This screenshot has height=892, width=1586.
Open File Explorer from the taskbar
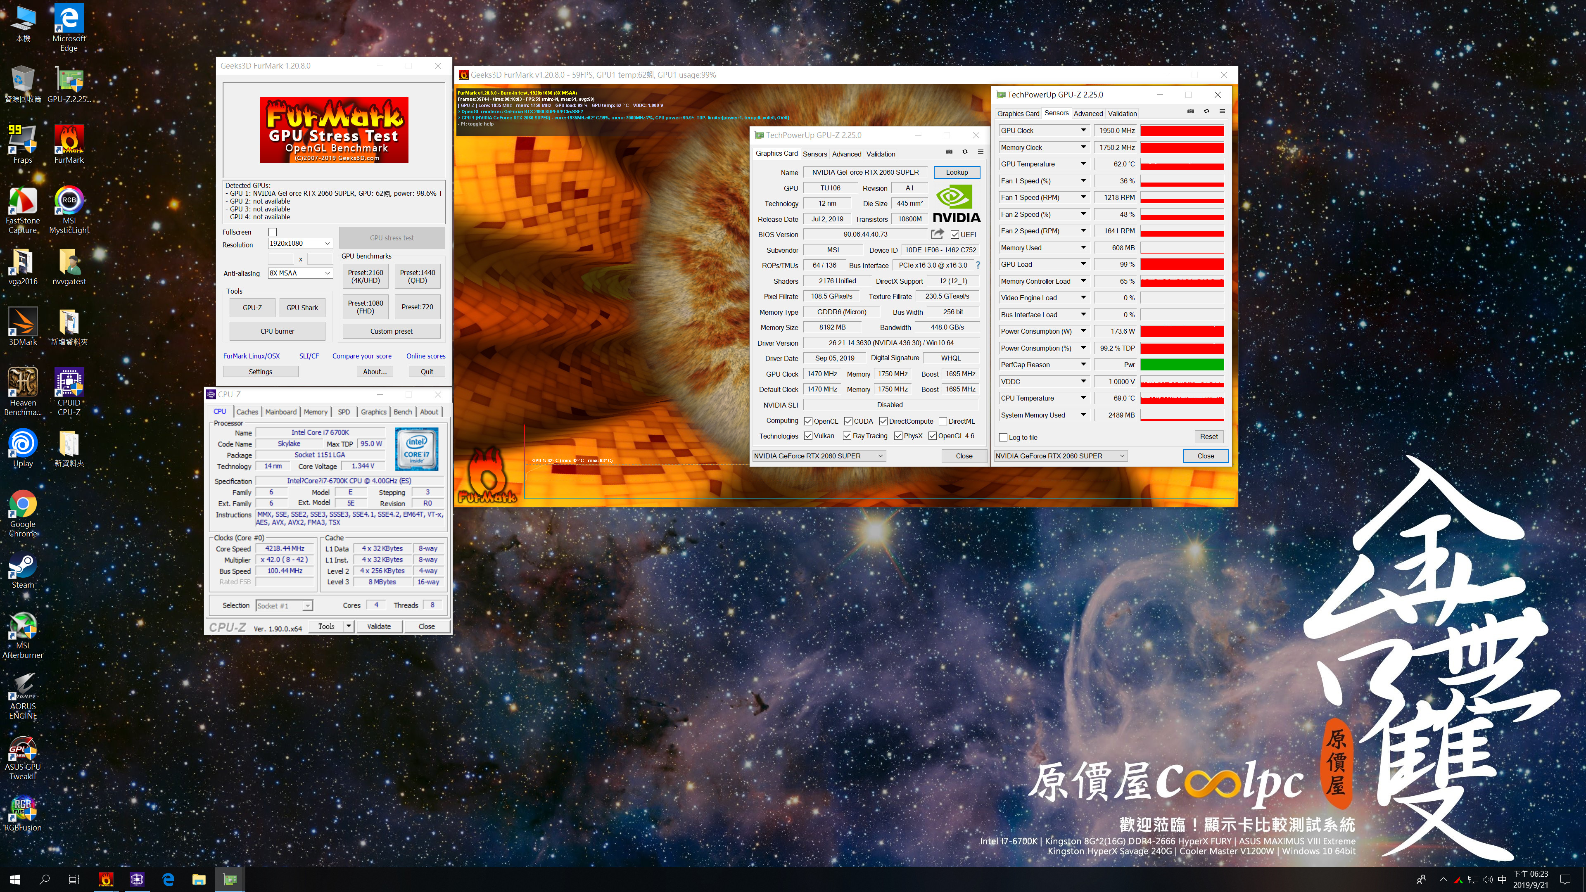tap(199, 879)
